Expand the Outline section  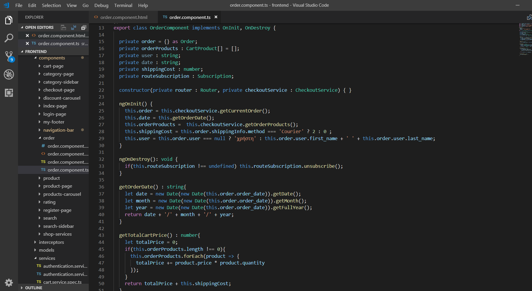[x=53, y=288]
